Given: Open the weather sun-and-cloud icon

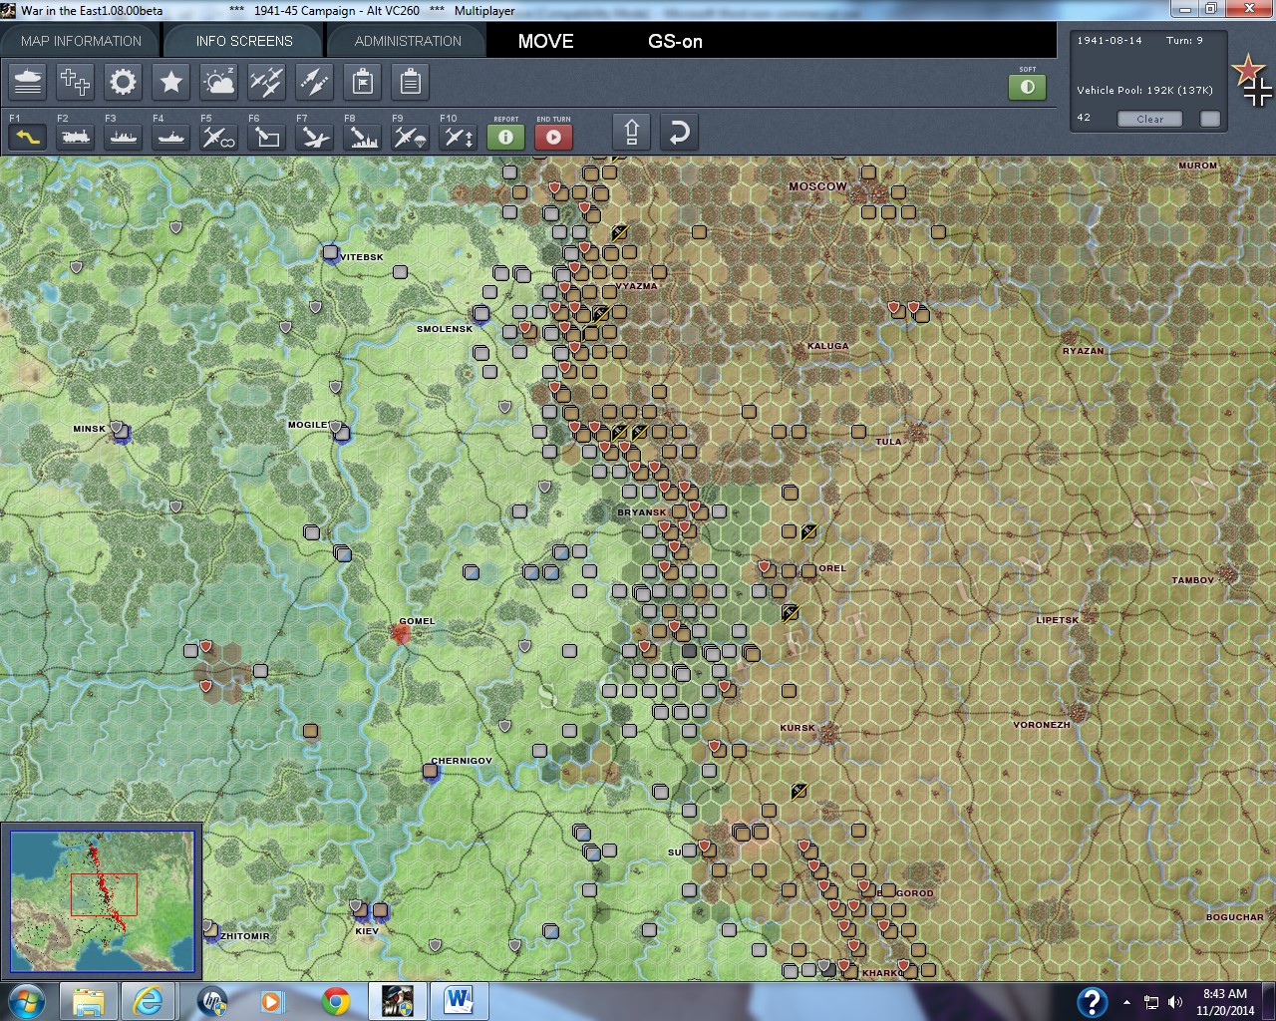Looking at the screenshot, I should click(x=219, y=82).
